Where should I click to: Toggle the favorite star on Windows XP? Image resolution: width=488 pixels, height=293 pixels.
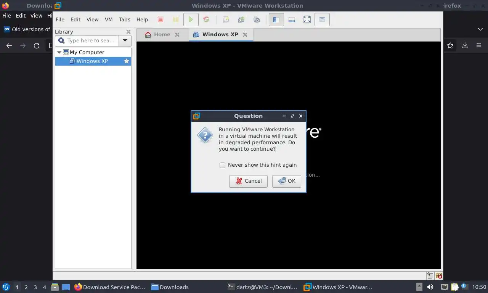[127, 61]
